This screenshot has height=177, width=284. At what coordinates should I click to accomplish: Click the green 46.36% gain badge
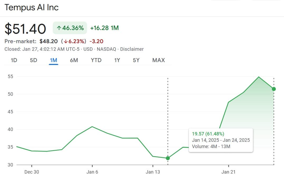pyautogui.click(x=70, y=28)
